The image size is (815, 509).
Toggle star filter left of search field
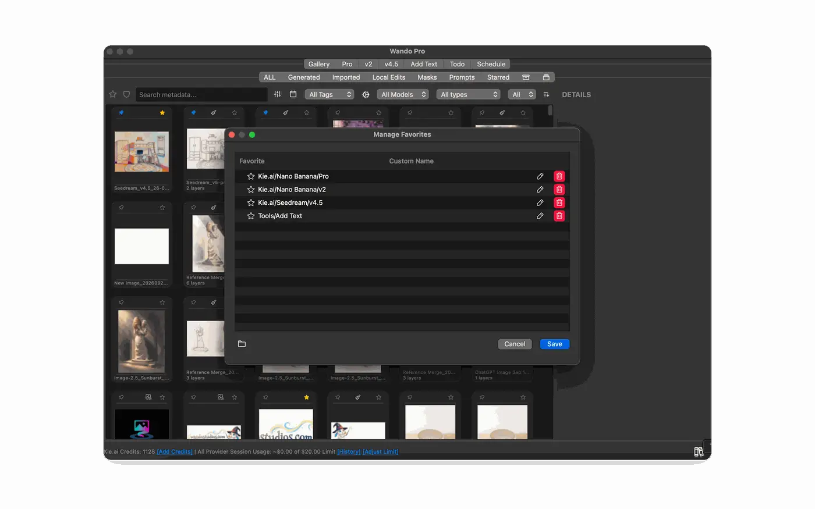[x=113, y=94]
